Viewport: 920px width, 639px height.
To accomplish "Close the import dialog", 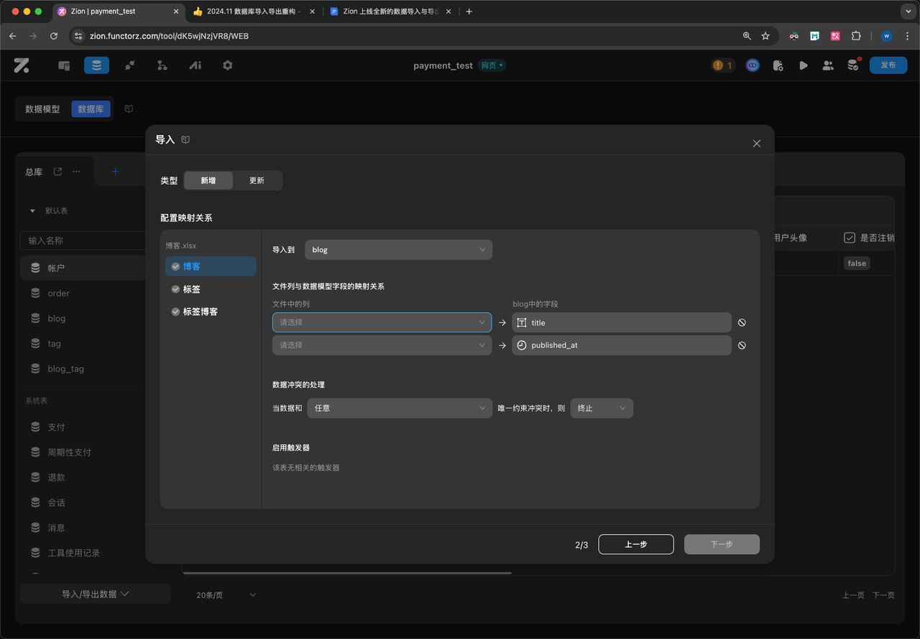I will pos(756,144).
